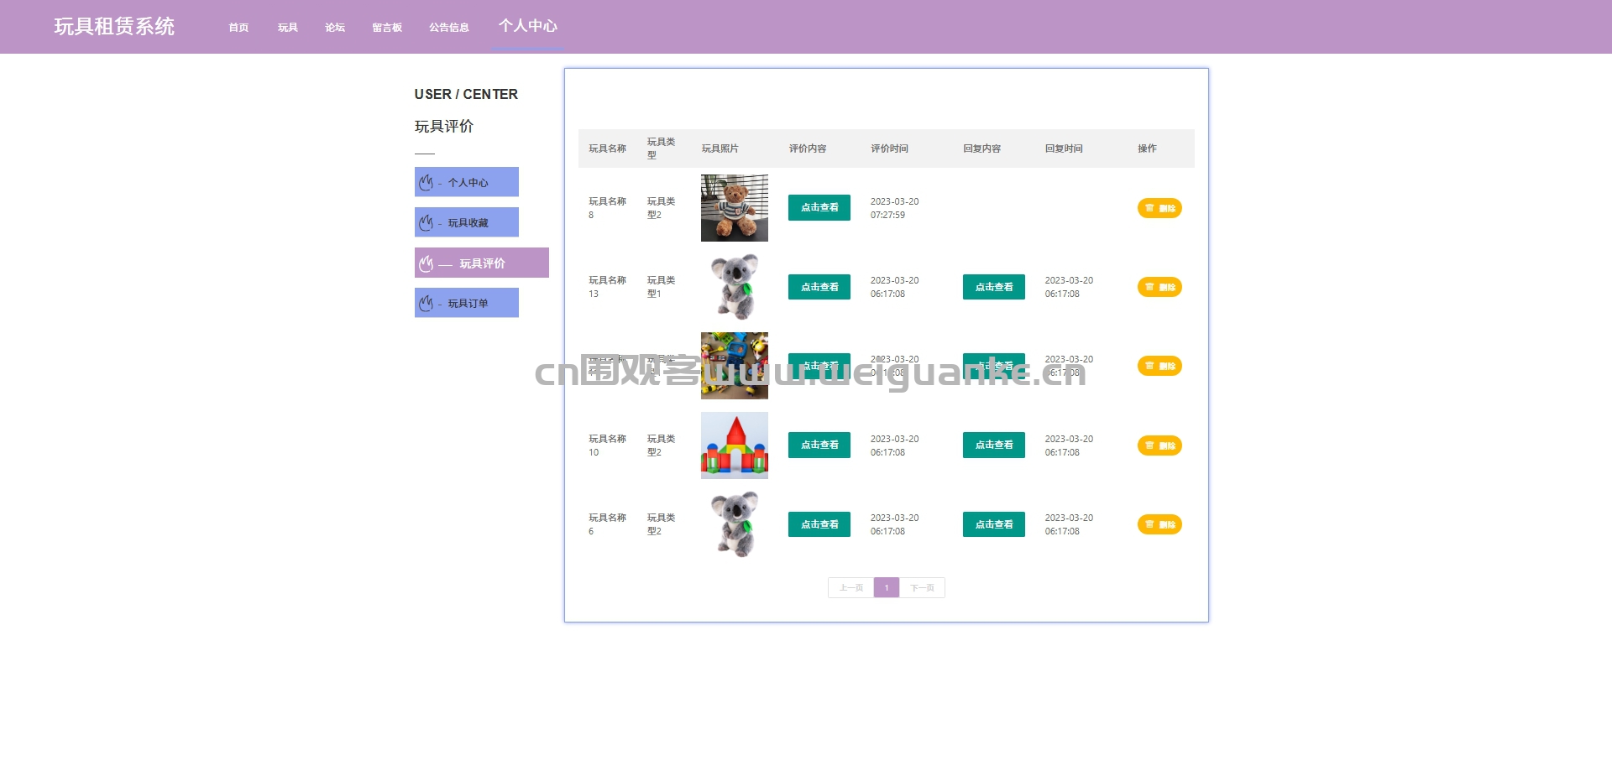Screen dimensions: 1612x771
Task: Select 个人中心 tab in the top navigation
Action: point(527,26)
